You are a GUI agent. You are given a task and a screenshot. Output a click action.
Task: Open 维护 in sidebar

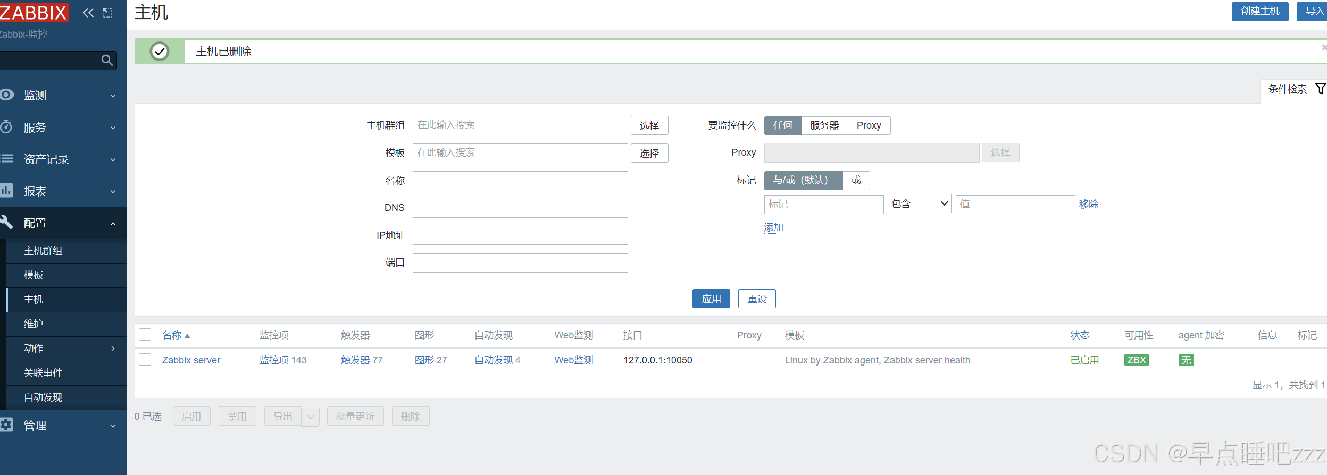[x=34, y=324]
